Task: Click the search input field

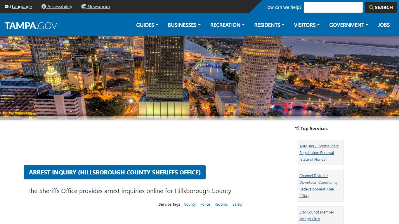Action: coord(333,7)
